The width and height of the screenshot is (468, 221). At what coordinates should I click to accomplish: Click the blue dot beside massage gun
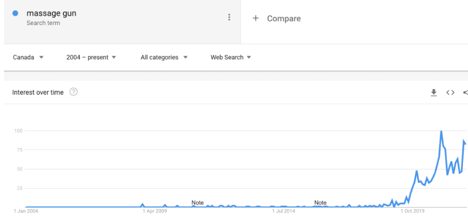(x=15, y=13)
